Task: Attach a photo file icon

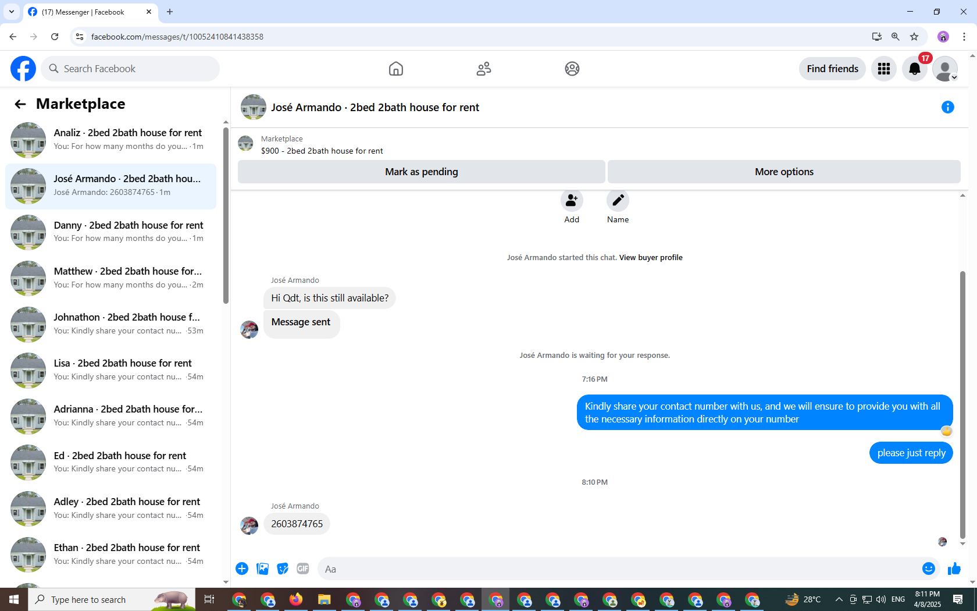Action: (x=262, y=569)
